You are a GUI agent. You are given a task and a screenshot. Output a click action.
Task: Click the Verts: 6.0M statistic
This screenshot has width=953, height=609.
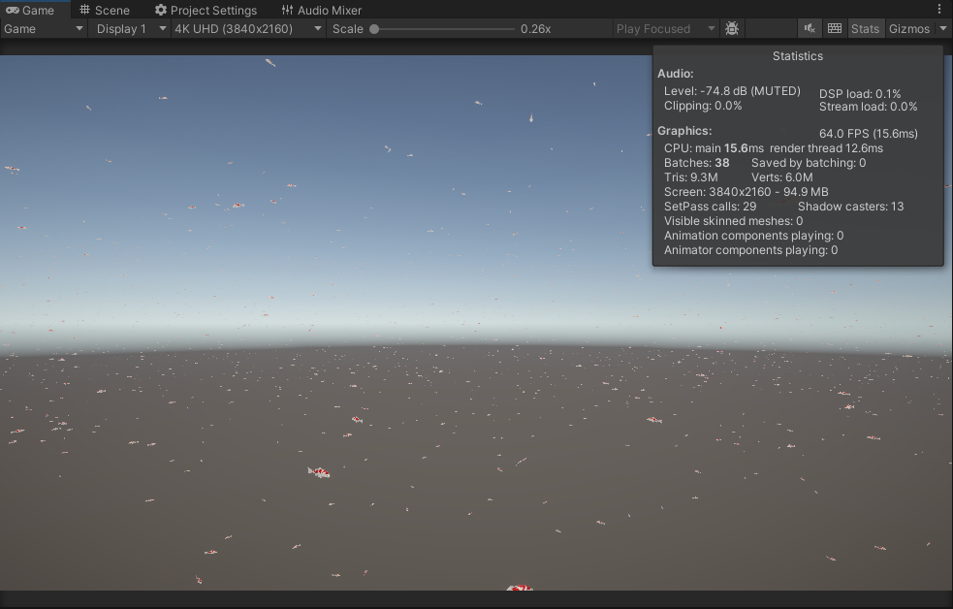tap(782, 177)
